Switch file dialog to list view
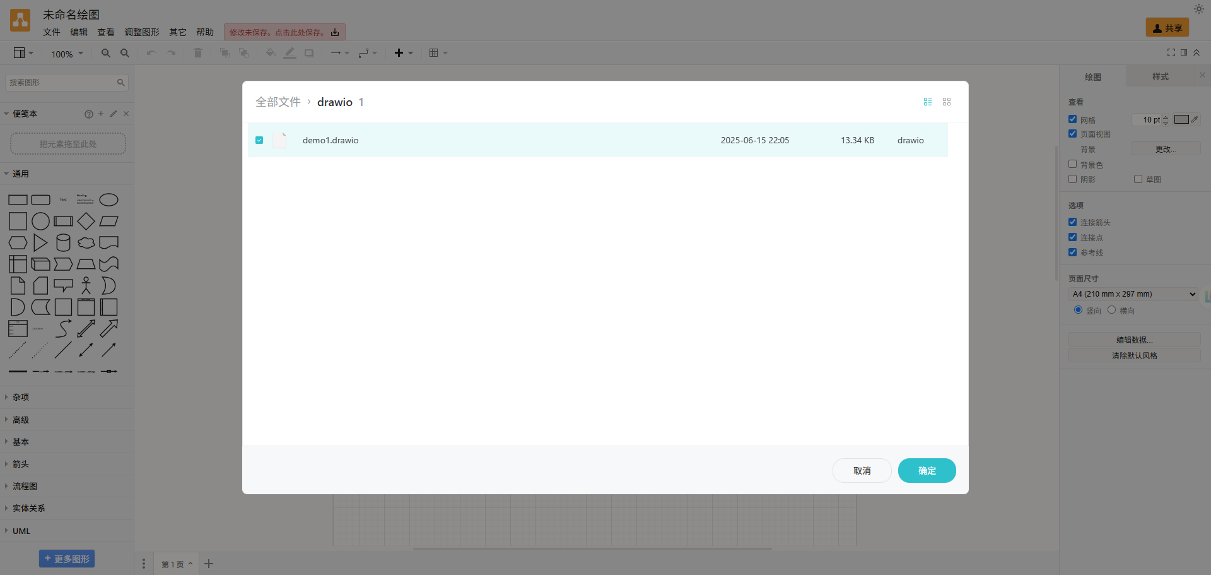 928,102
